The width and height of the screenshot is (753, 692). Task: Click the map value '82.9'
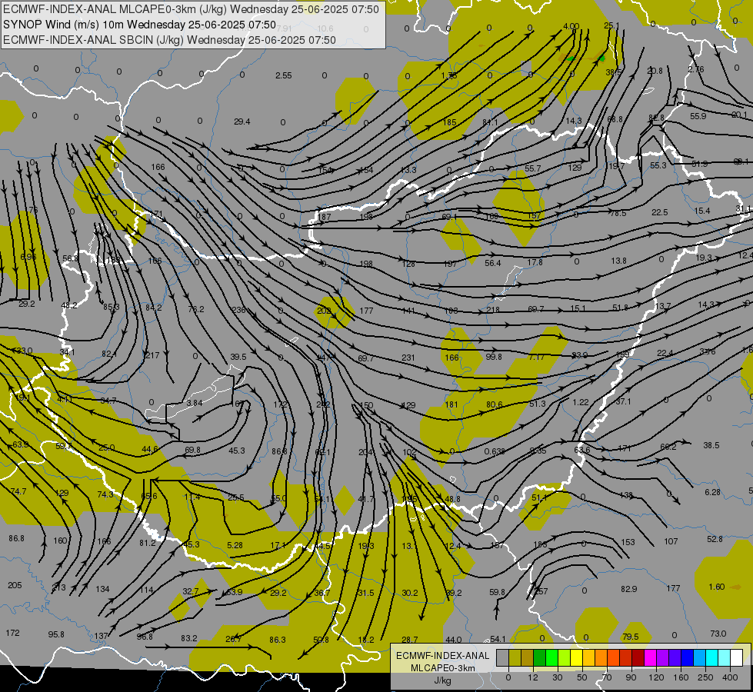coord(628,589)
